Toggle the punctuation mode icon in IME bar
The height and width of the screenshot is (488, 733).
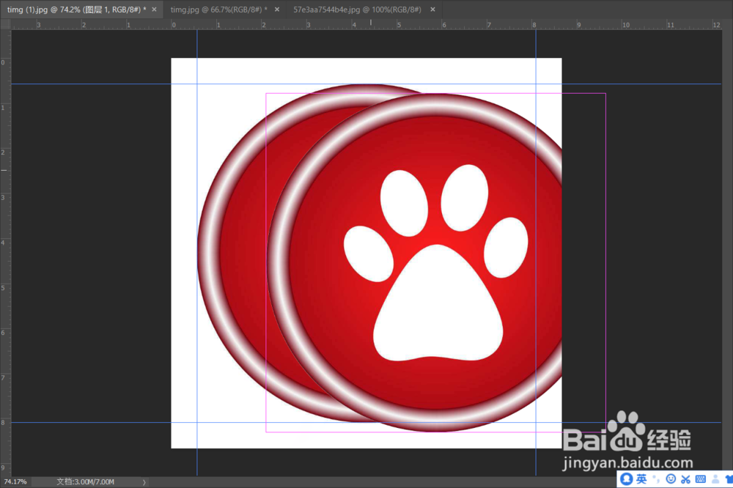point(656,479)
